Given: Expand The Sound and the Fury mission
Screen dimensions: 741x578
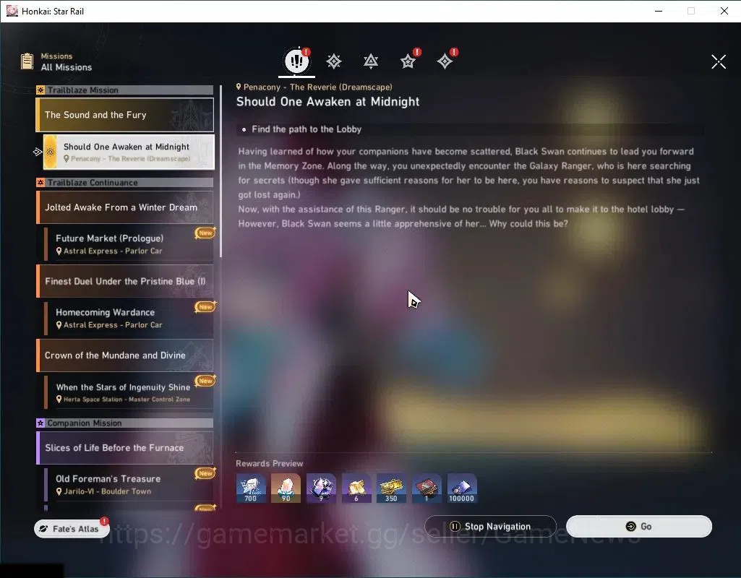Looking at the screenshot, I should point(125,115).
